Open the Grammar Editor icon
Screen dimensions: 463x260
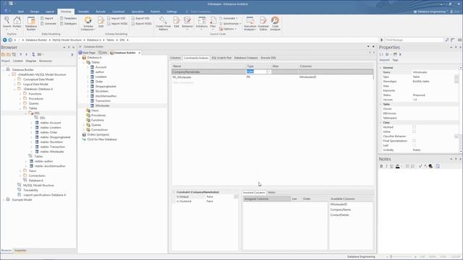tap(263, 23)
